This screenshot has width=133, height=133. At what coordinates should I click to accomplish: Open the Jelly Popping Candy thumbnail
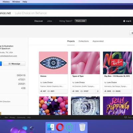click(x=117, y=106)
